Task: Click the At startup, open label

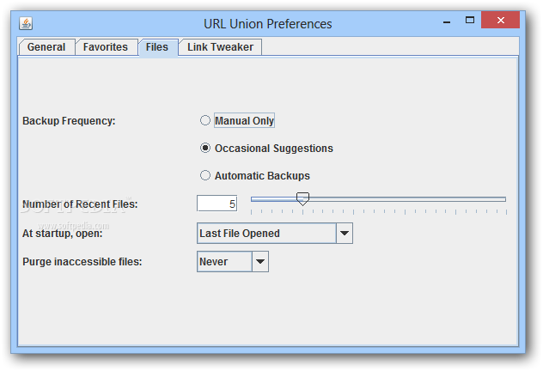Action: [63, 234]
